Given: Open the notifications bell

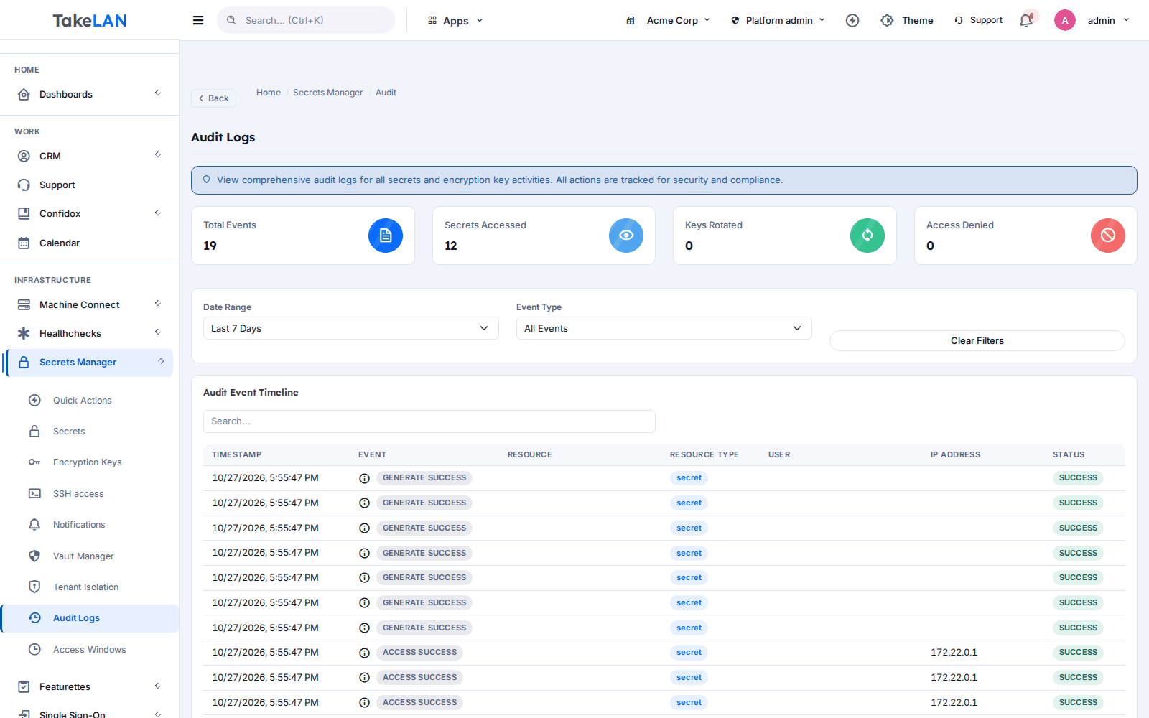Looking at the screenshot, I should 1026,20.
